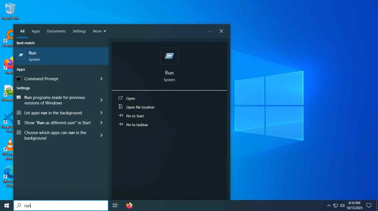Click Open file location action
Screen dimensions: 378x211
coord(140,107)
